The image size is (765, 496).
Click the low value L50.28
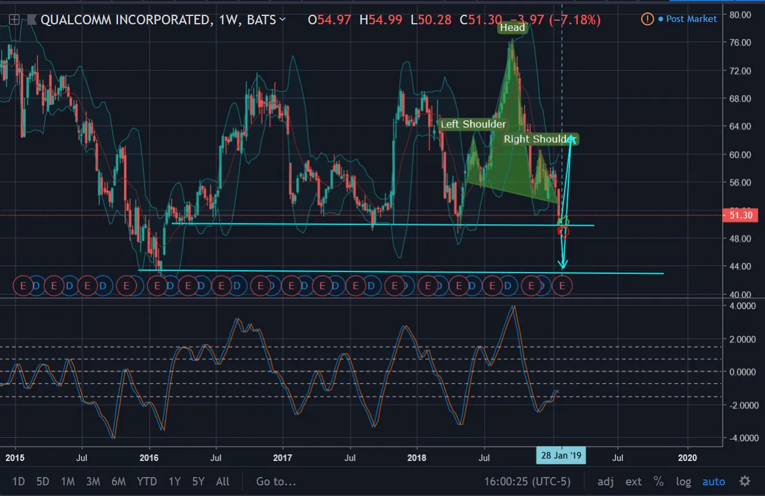click(432, 20)
